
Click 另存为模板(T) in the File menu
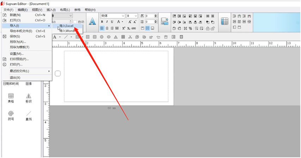(20, 47)
